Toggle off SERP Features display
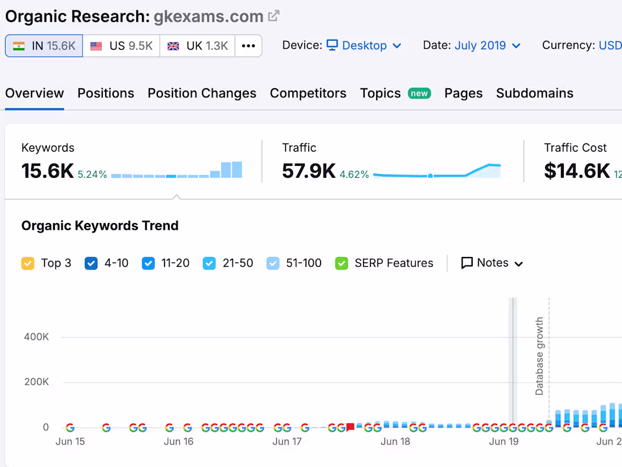This screenshot has height=467, width=622. (x=342, y=263)
